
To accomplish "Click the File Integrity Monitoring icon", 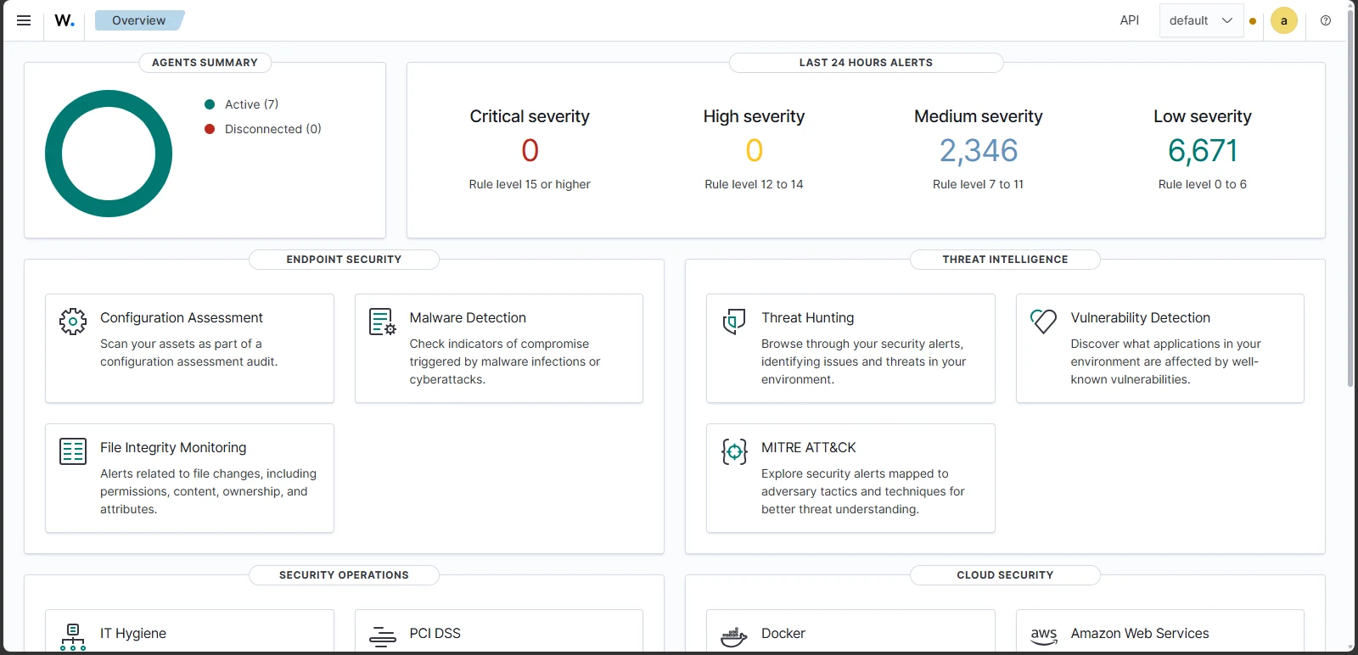I will tap(73, 451).
